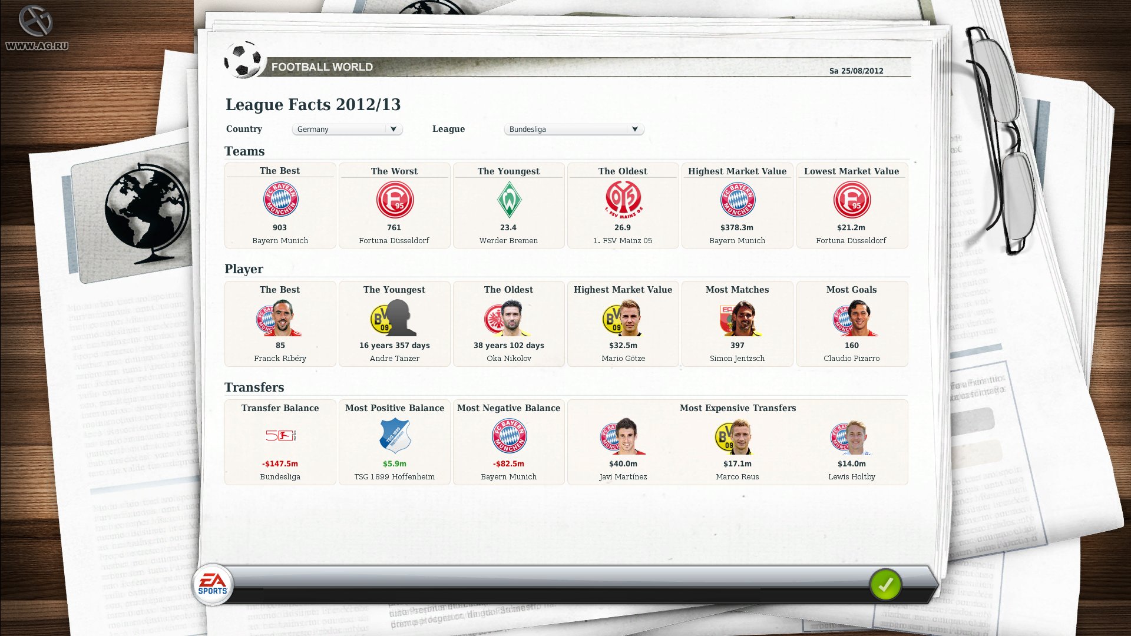Click Mario Götze's market value amount

pos(623,346)
